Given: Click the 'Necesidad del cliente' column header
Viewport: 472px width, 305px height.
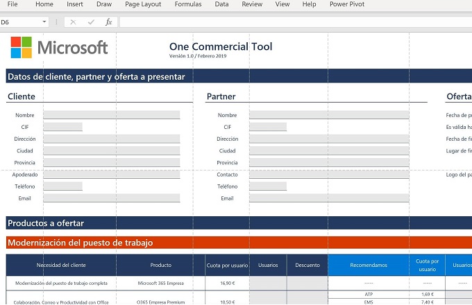Looking at the screenshot, I should [x=61, y=265].
